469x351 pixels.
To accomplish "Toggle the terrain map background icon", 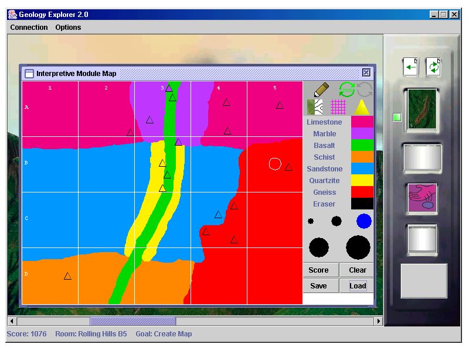I will point(315,107).
